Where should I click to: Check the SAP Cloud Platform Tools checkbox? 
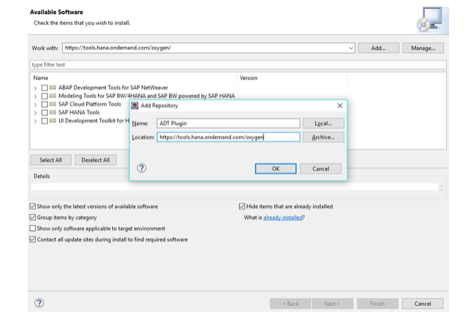click(44, 104)
